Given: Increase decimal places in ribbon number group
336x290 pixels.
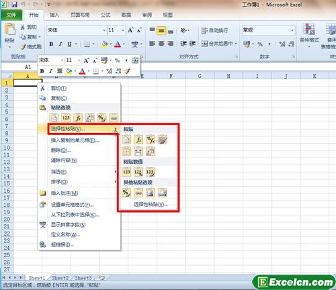Looking at the screenshot, I should 282,44.
